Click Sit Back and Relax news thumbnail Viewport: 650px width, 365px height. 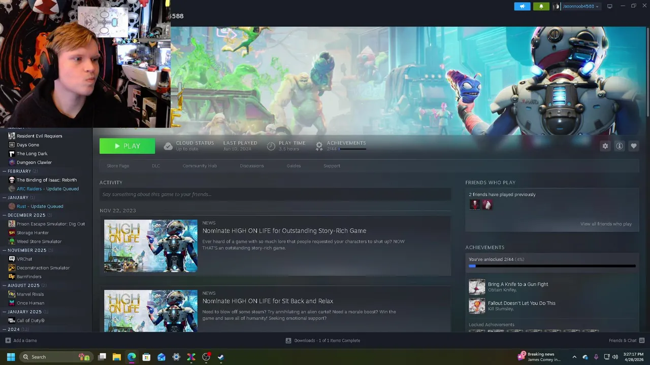coord(151,311)
